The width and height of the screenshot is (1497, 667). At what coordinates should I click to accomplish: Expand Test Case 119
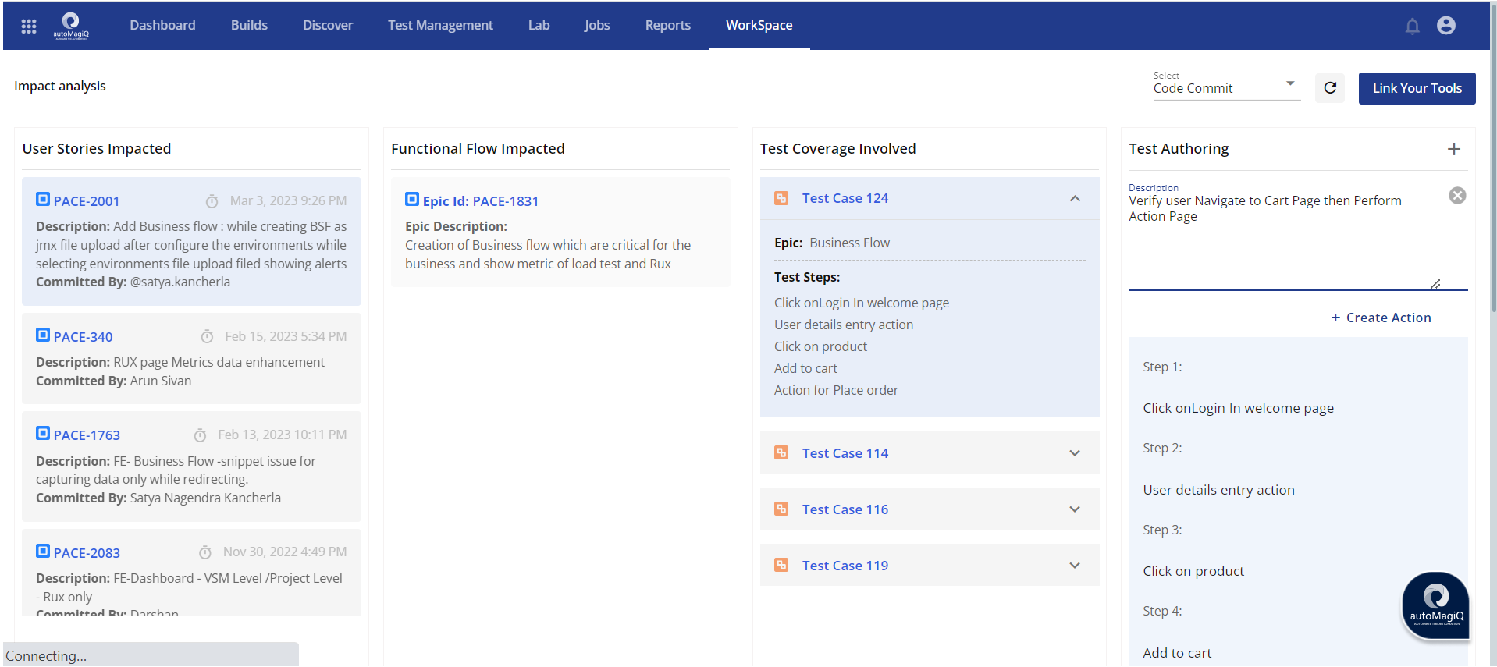pyautogui.click(x=1075, y=566)
